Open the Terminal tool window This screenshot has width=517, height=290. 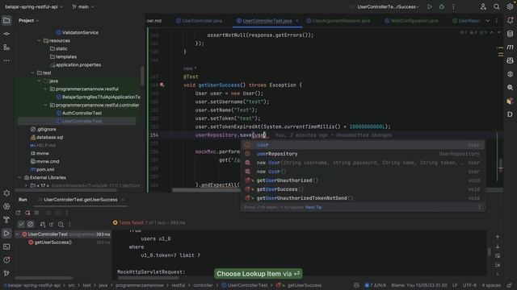(x=6, y=246)
